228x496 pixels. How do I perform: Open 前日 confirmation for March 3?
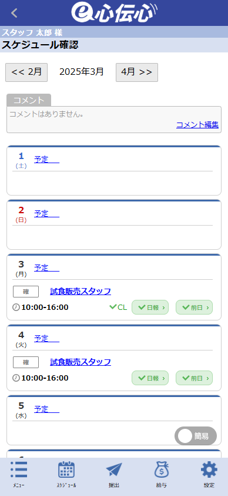(195, 307)
